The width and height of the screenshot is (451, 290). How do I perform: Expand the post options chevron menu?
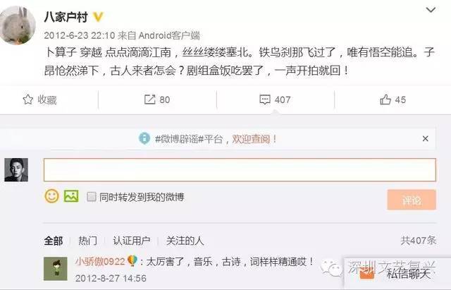[431, 10]
